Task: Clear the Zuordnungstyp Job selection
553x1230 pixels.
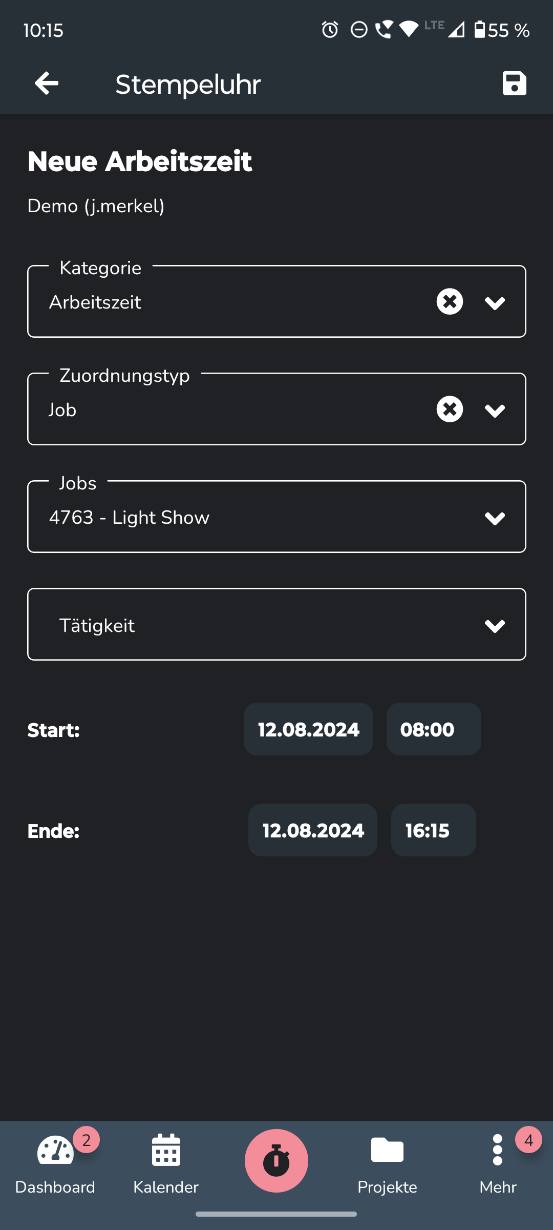Action: [450, 409]
